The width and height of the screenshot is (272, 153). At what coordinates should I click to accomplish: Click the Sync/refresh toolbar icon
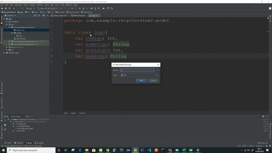pyautogui.click(x=9, y=8)
